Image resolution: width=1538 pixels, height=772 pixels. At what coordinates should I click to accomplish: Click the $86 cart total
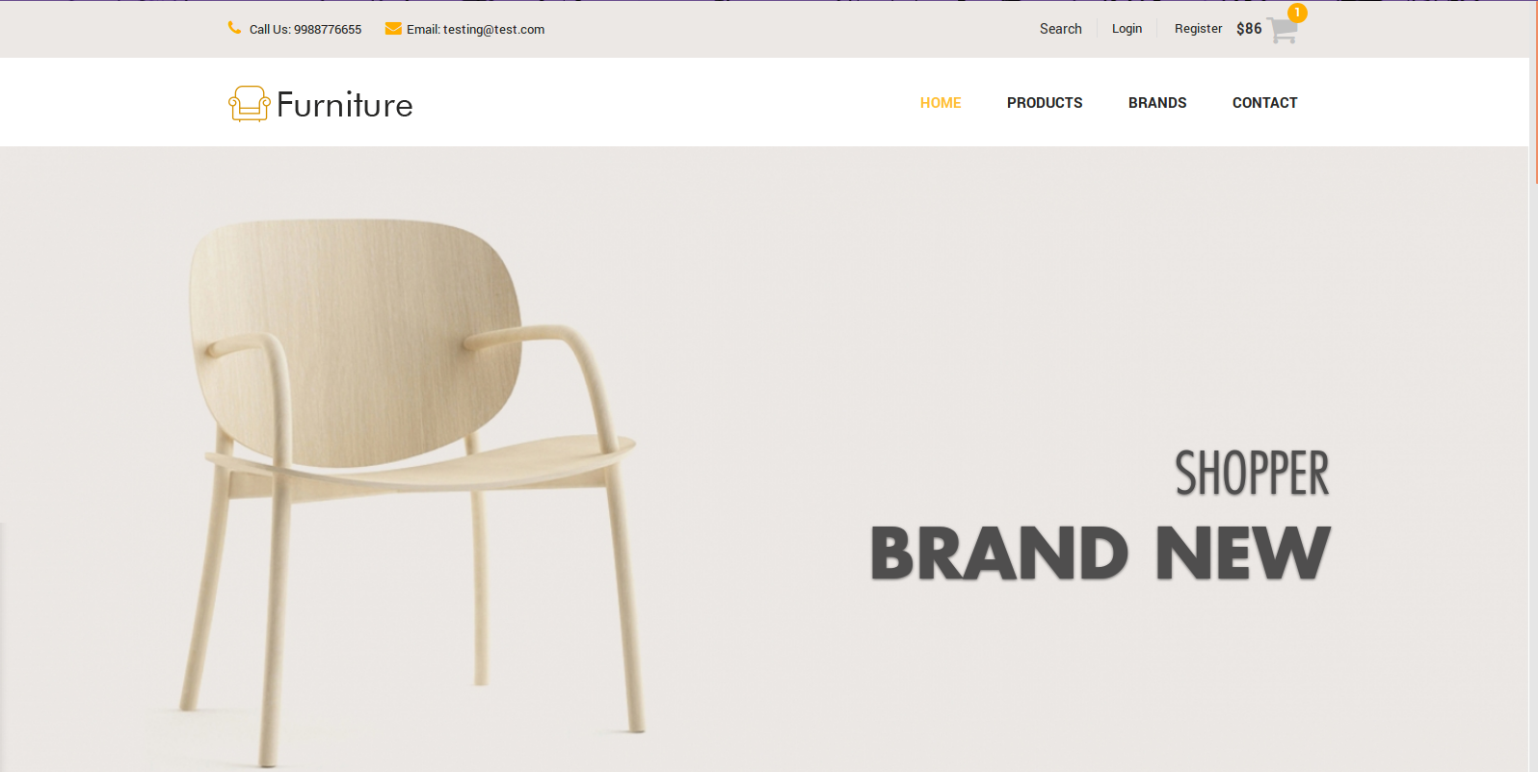[x=1249, y=29]
